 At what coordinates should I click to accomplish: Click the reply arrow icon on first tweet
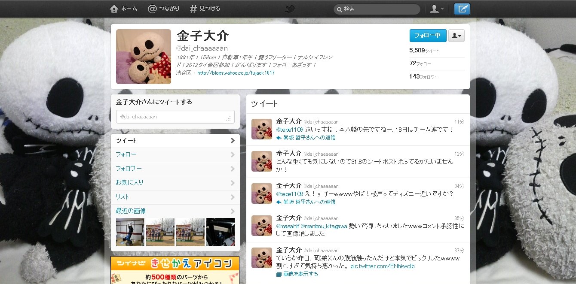point(279,138)
